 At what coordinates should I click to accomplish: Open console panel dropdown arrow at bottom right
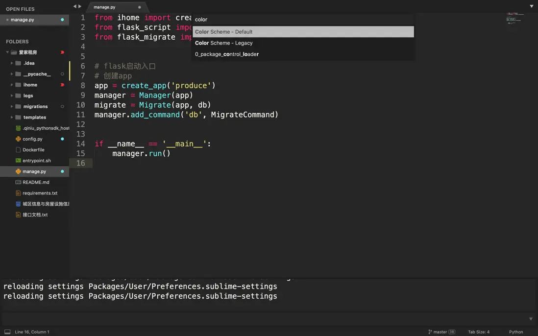[531, 319]
